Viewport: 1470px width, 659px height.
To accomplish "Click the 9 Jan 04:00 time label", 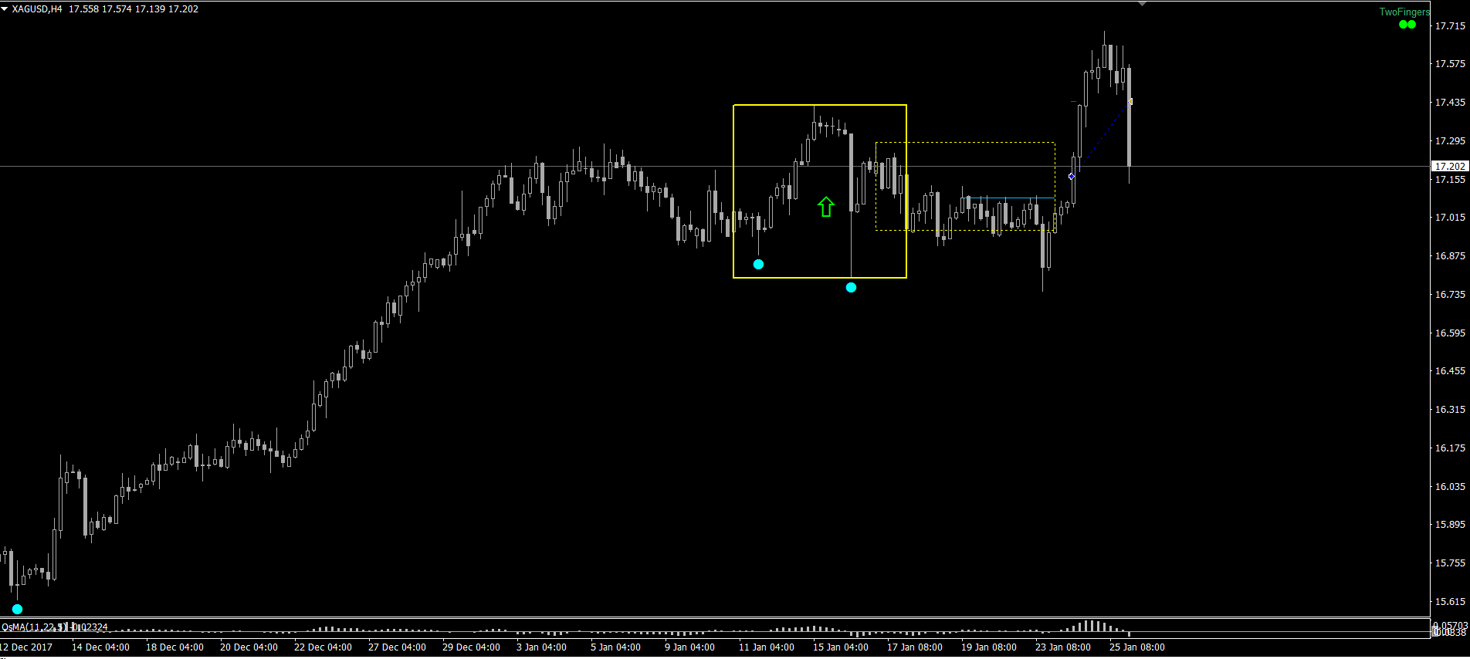I will click(689, 647).
